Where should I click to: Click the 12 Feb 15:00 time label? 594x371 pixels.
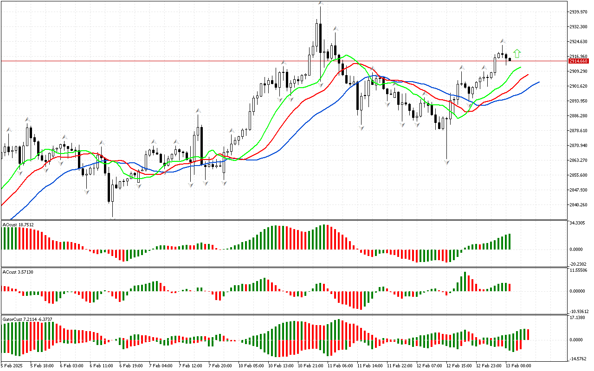click(x=458, y=366)
